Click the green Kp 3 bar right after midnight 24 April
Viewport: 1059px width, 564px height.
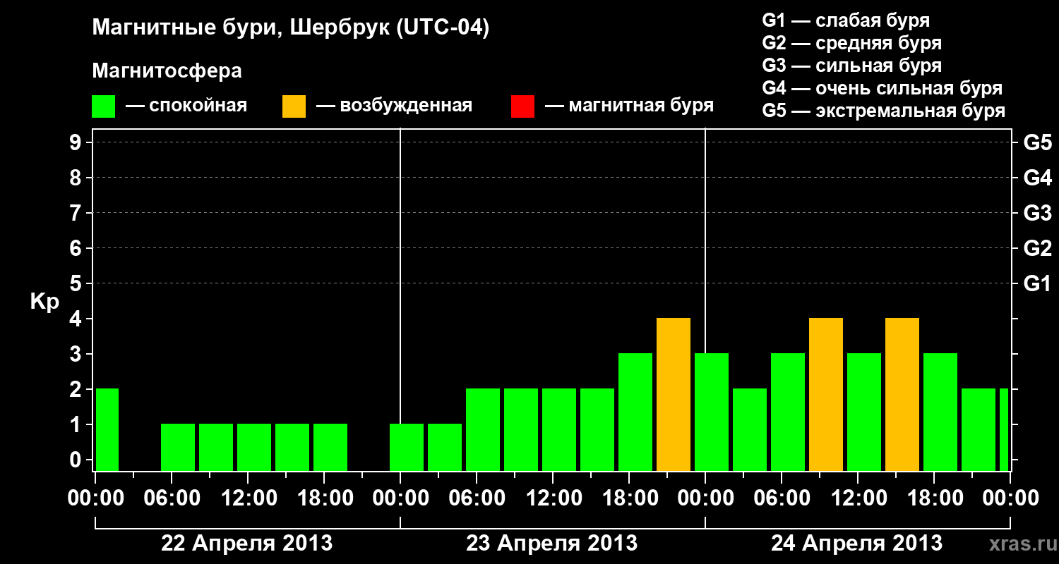[712, 412]
